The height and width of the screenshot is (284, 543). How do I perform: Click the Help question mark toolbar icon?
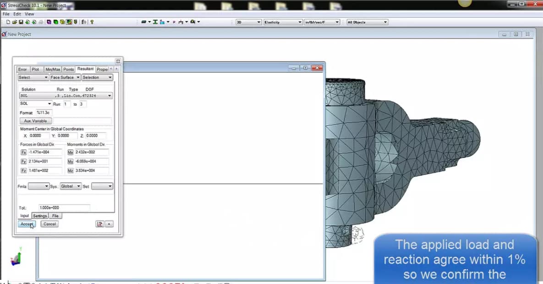point(92,22)
